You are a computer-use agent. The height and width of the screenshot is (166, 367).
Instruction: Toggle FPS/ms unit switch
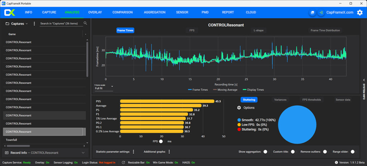point(162,141)
